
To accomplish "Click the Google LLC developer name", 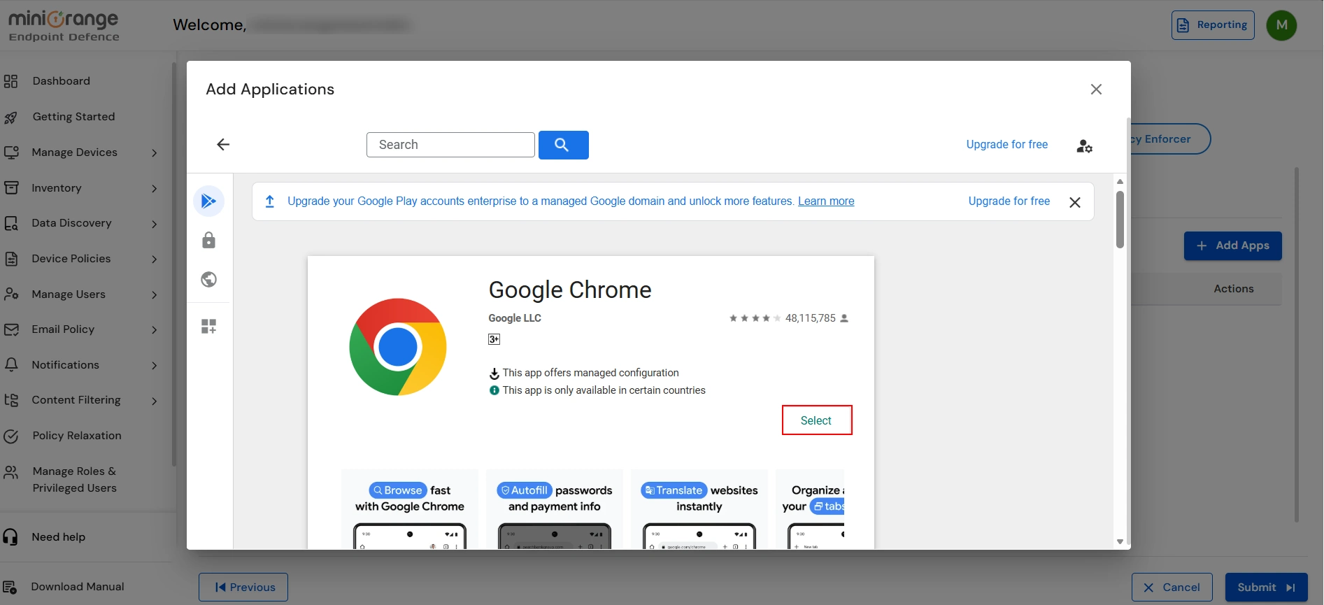I will [515, 318].
